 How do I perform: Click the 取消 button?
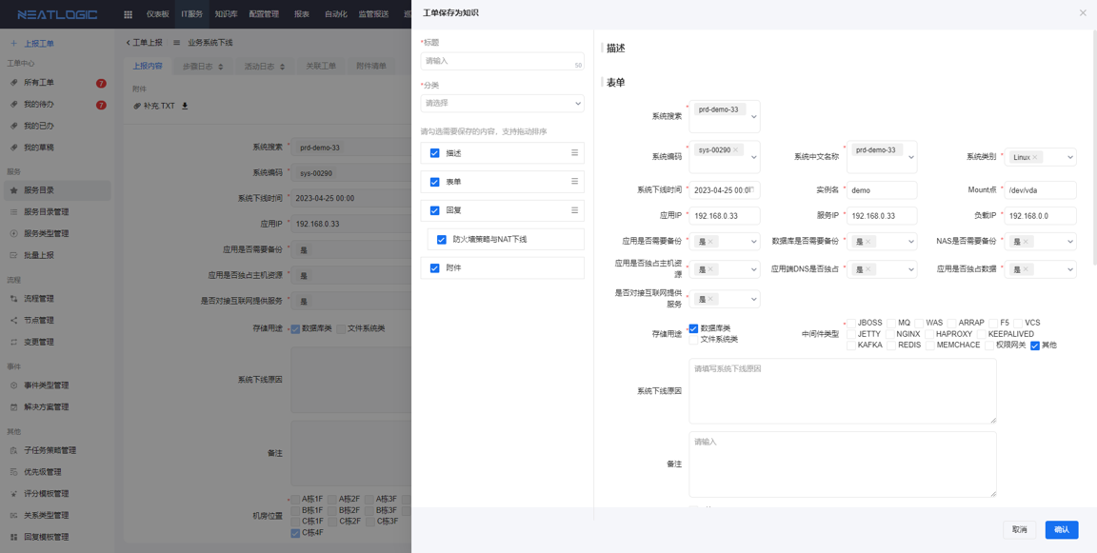point(1019,529)
